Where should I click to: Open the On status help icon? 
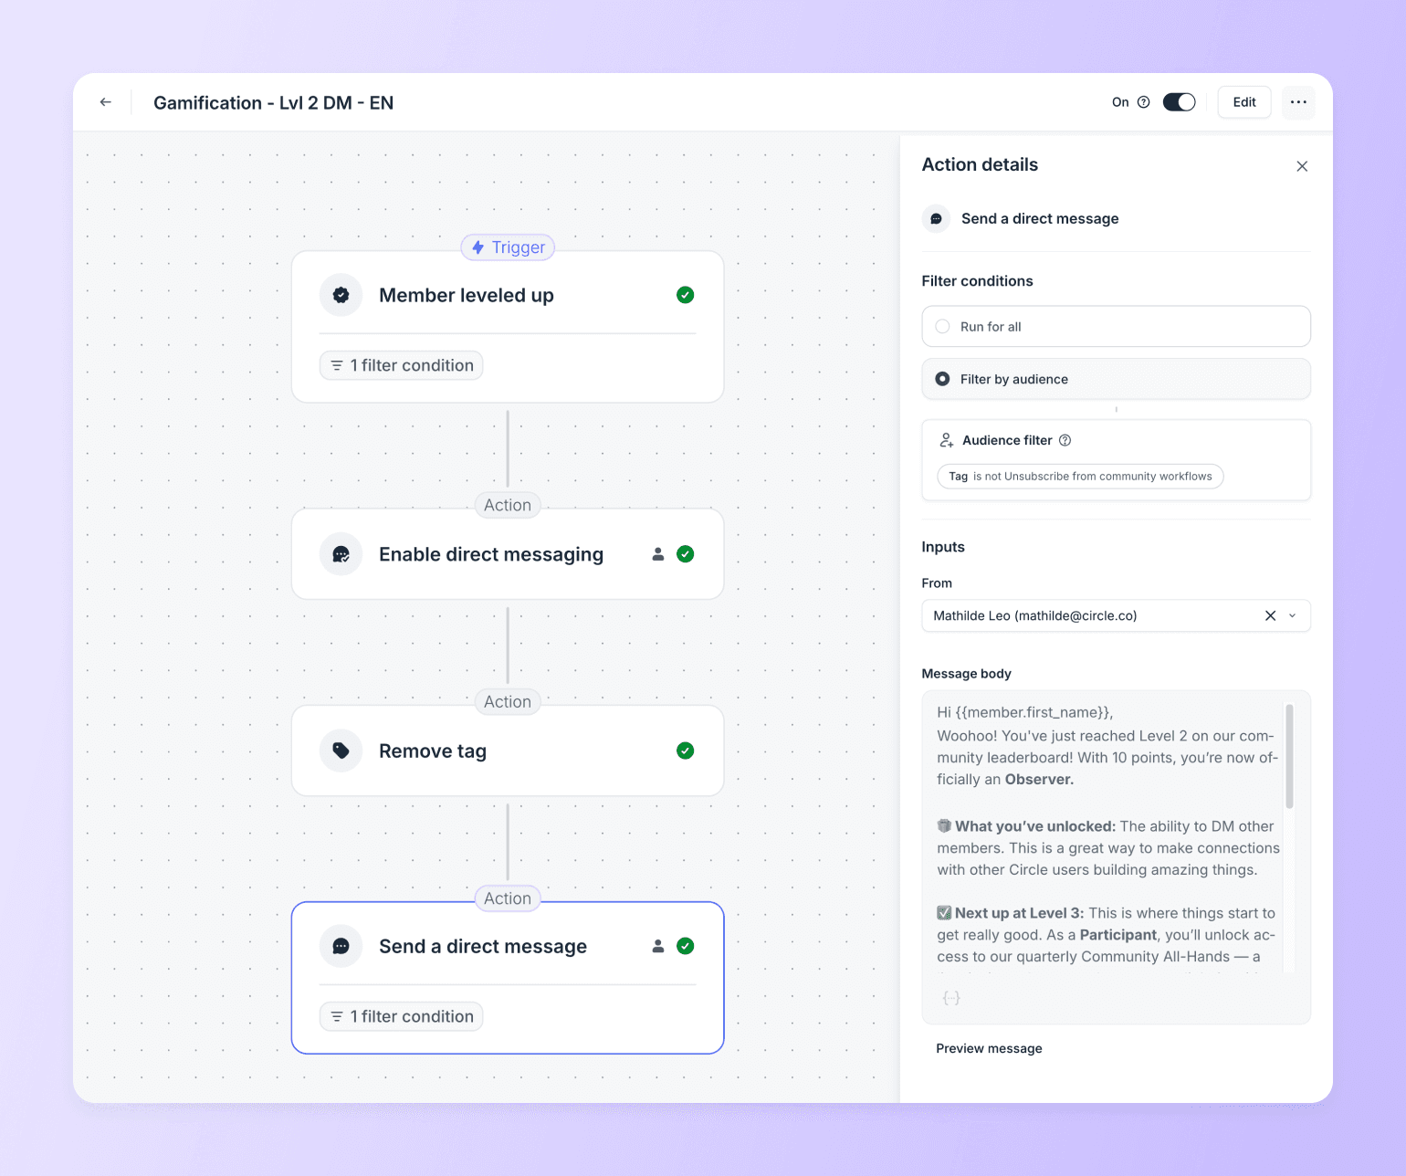1144,102
